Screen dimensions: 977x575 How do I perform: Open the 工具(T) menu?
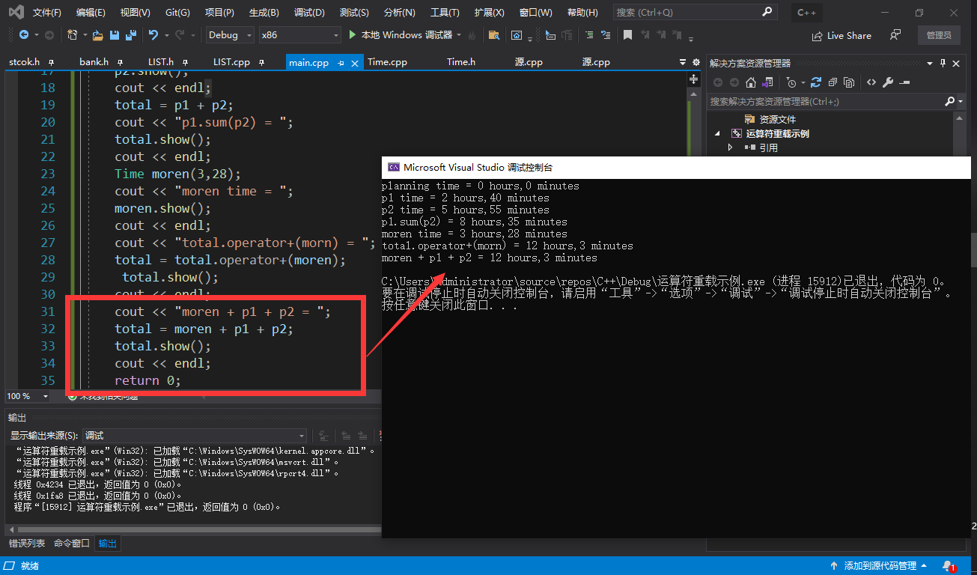pyautogui.click(x=445, y=13)
